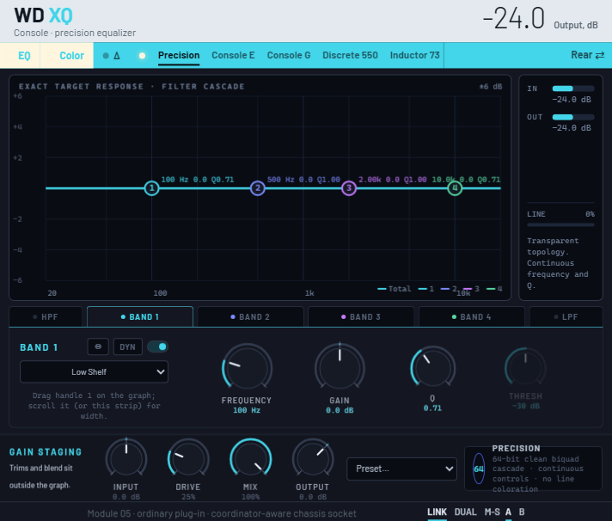The height and width of the screenshot is (521, 612).
Task: Click the Frequency value '100 Hz'
Action: pyautogui.click(x=247, y=410)
